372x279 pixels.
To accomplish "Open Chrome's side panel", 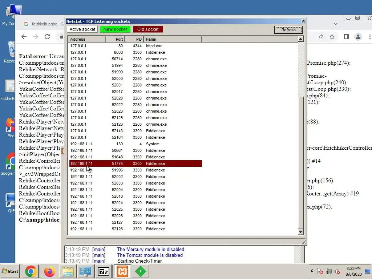I will pos(346,37).
